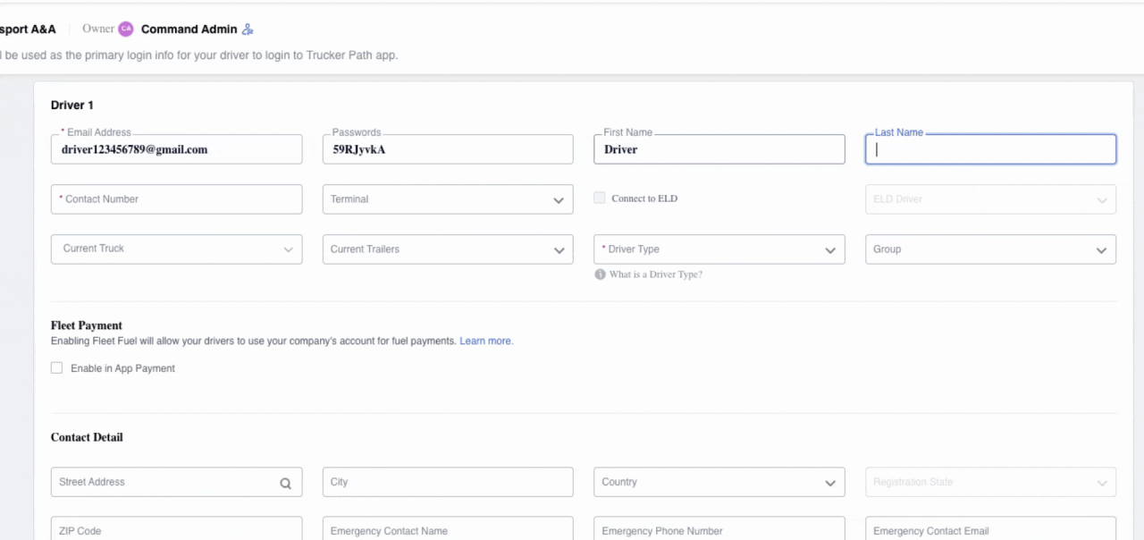
Task: Click the owner switch icon beside Command Admin
Action: [248, 30]
